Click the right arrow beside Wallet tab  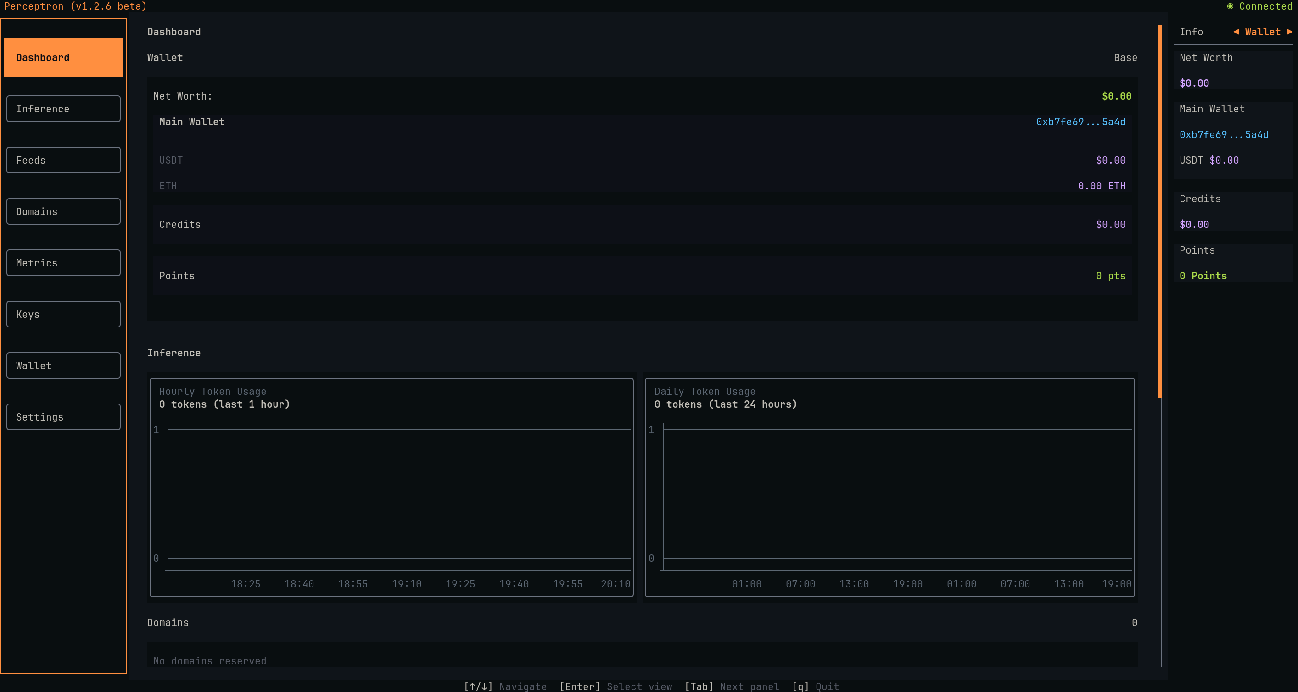tap(1289, 32)
